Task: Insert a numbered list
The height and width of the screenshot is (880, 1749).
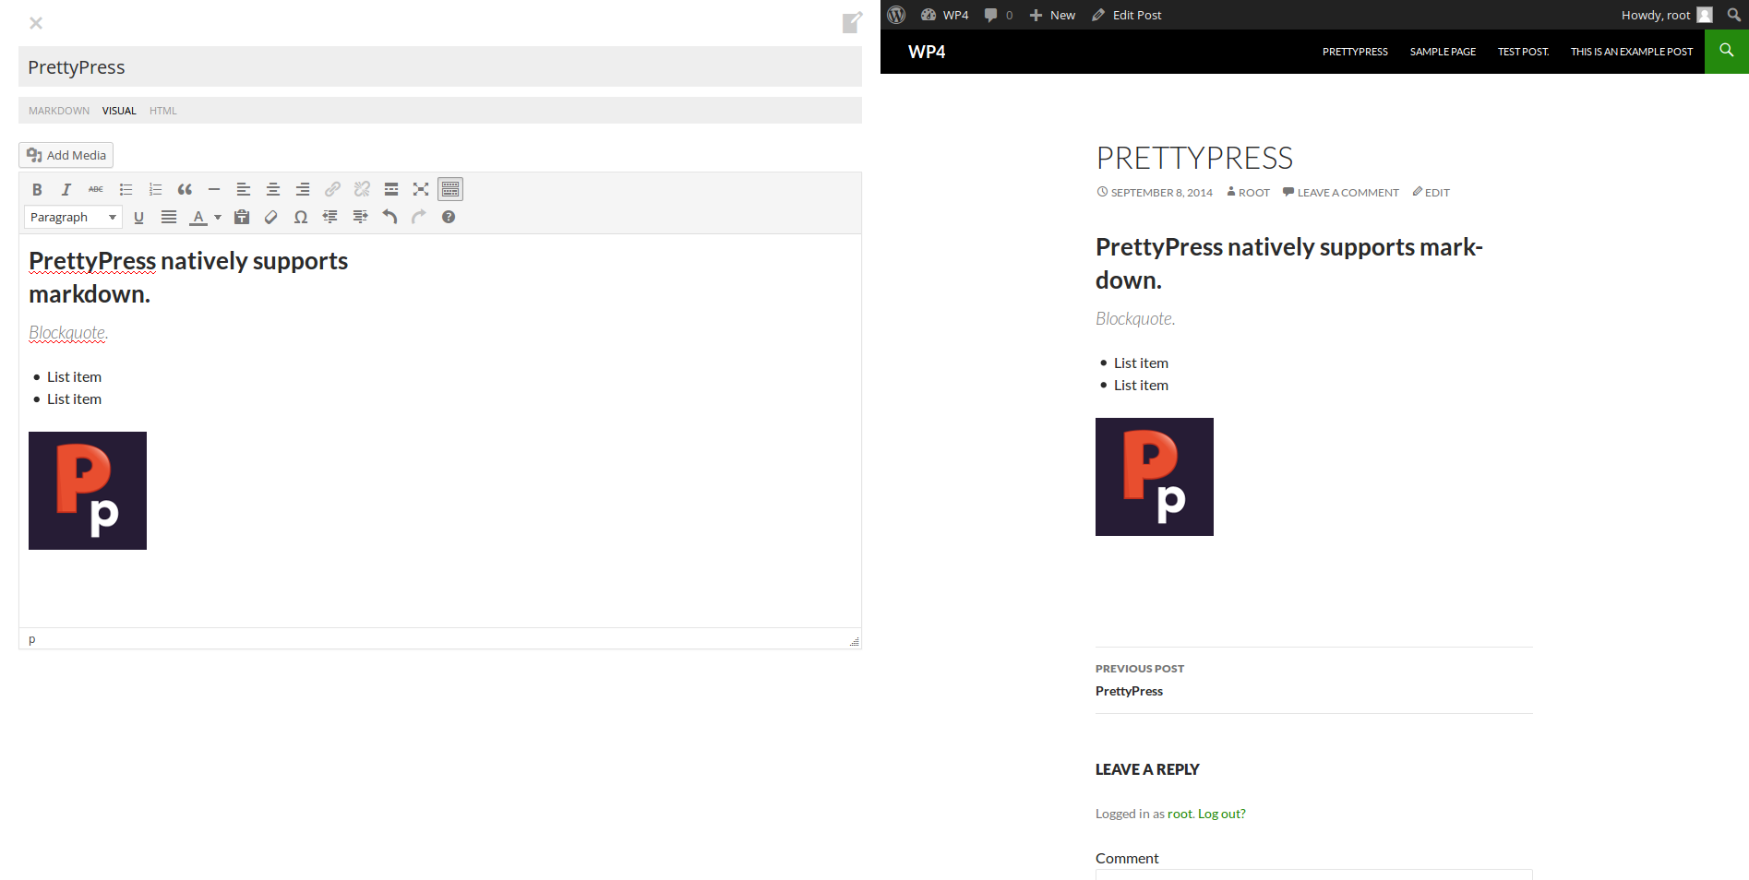Action: point(155,189)
